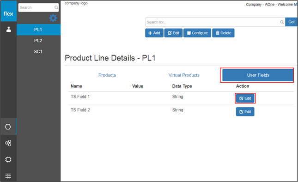Viewport: 298px width, 182px height.
Task: Click the blue gear settings icon
Action: [53, 18]
